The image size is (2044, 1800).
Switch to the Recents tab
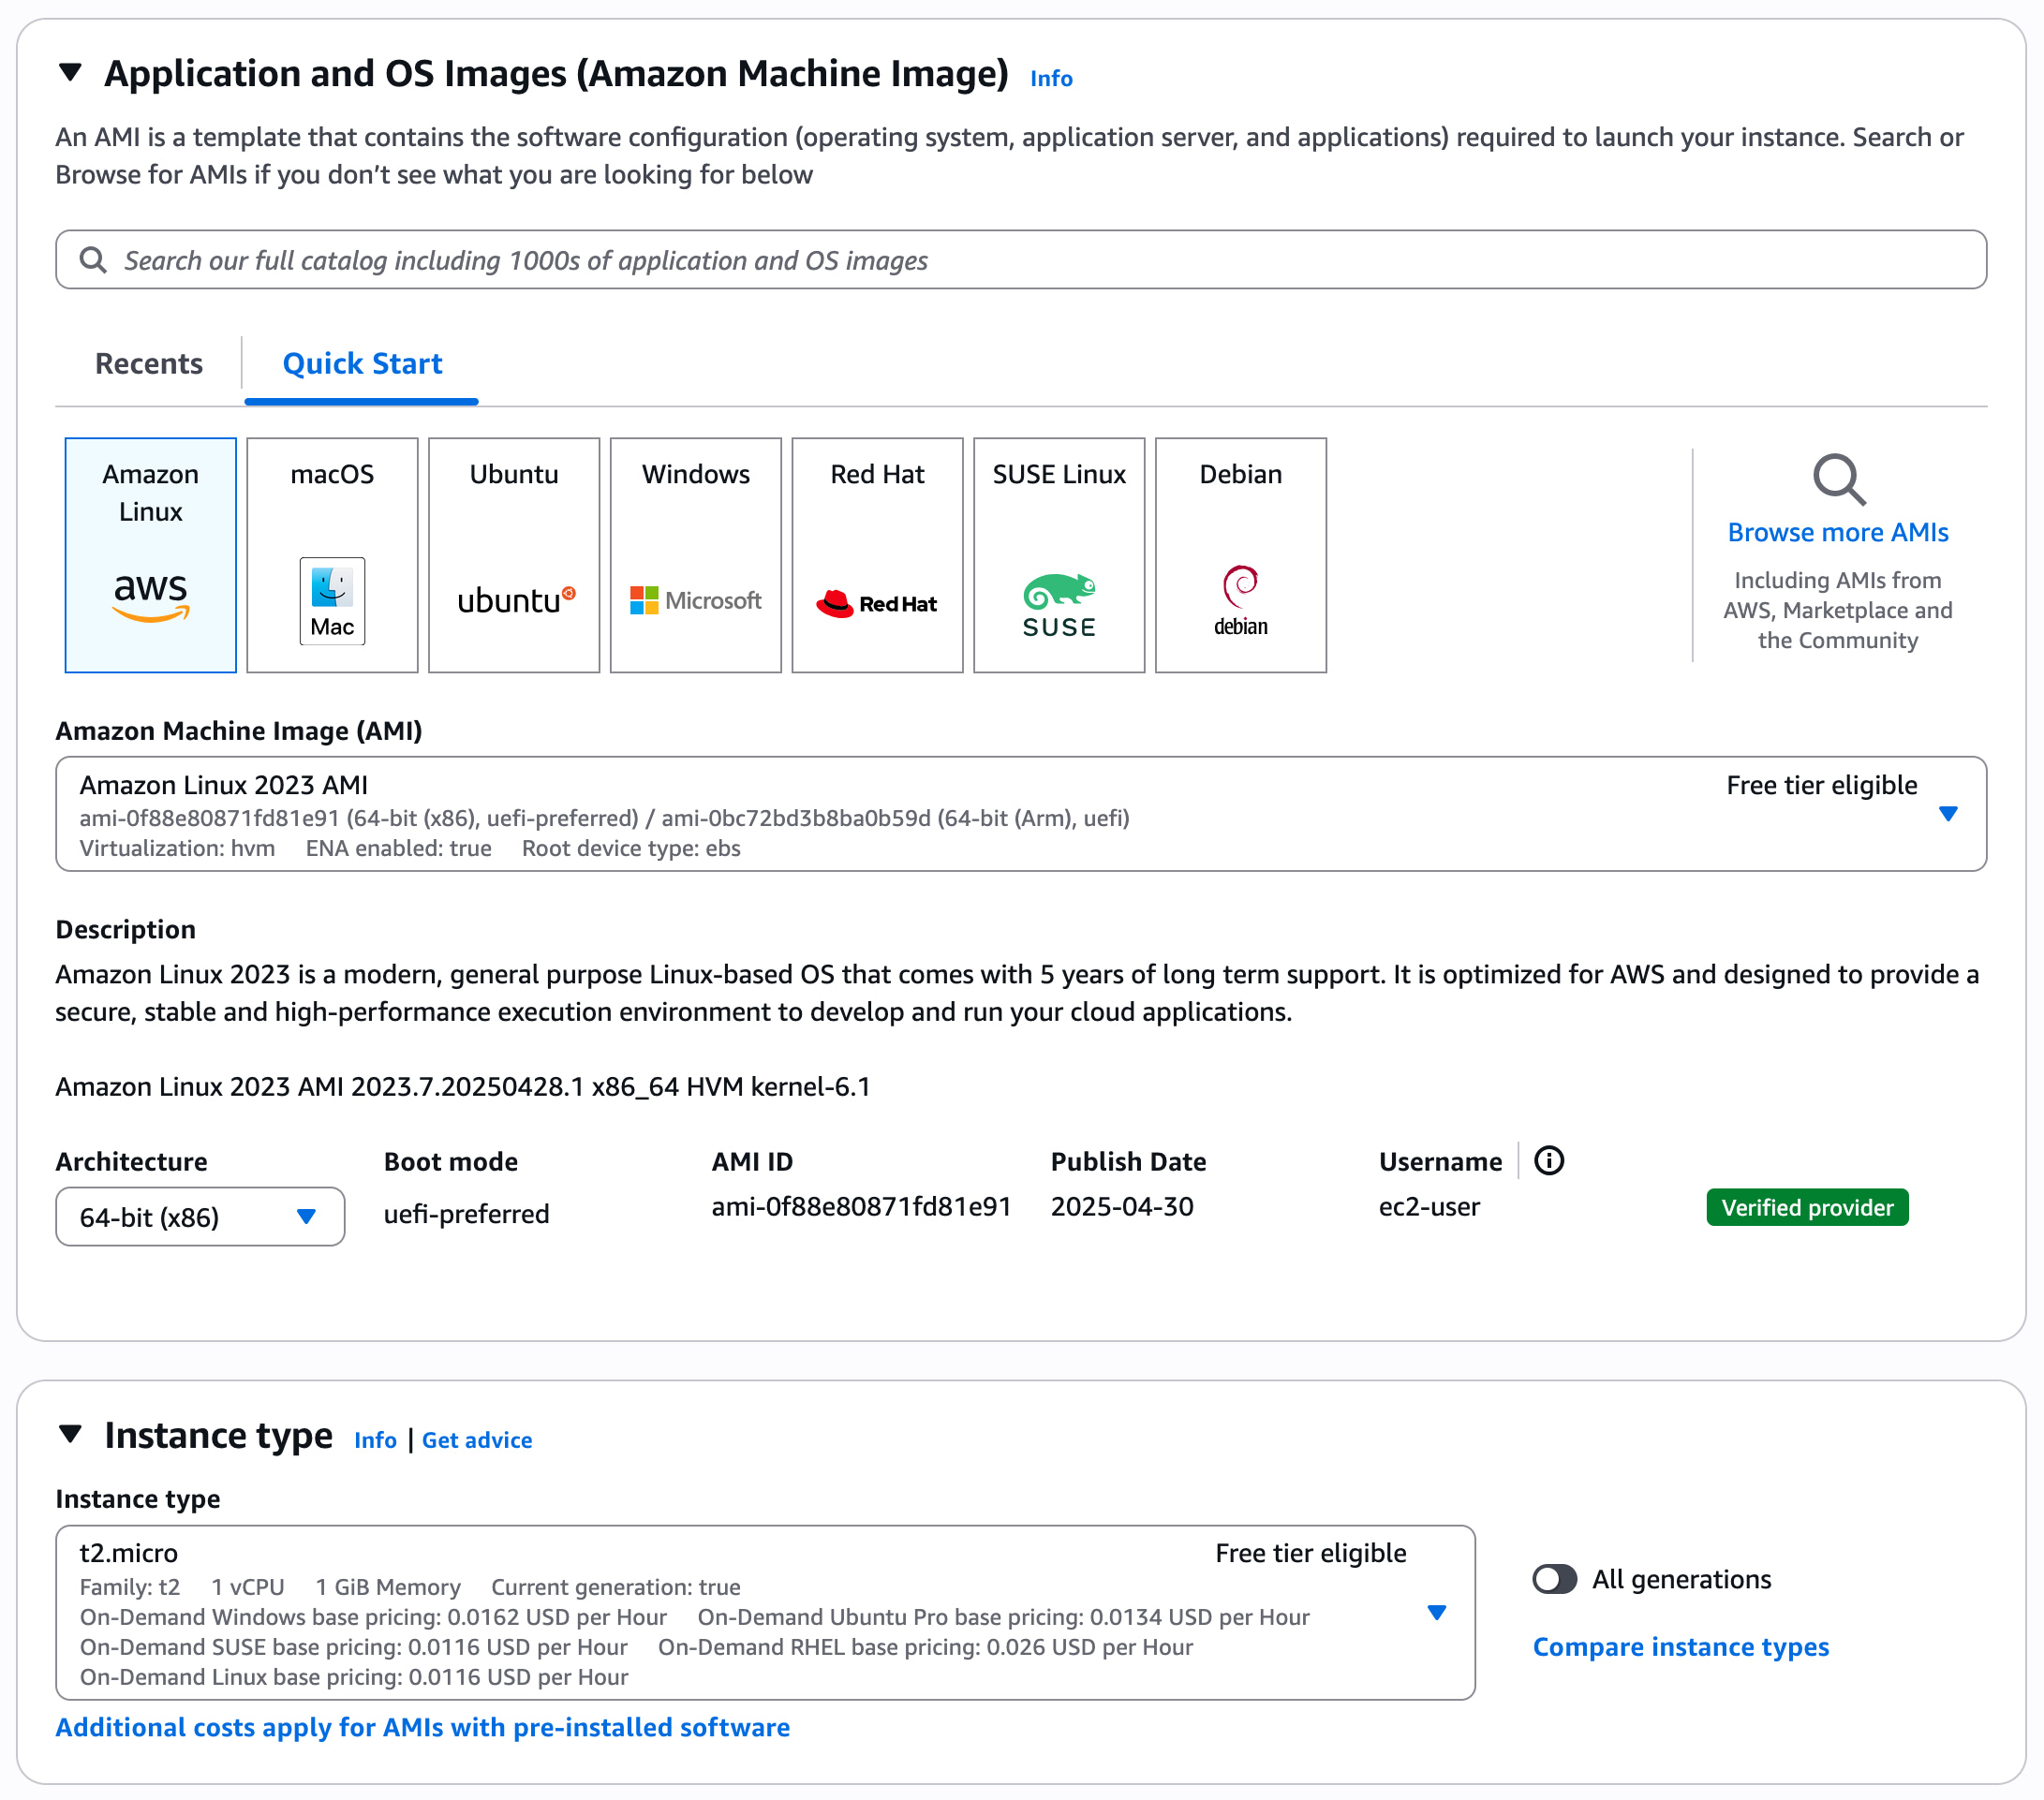[149, 364]
